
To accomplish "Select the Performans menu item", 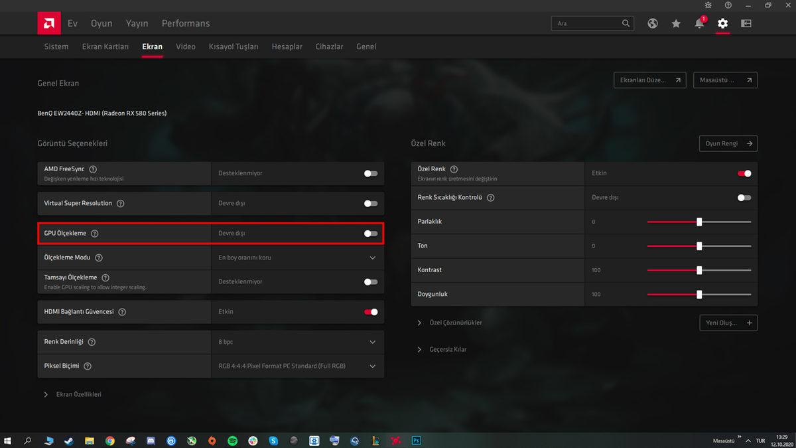I will point(185,23).
